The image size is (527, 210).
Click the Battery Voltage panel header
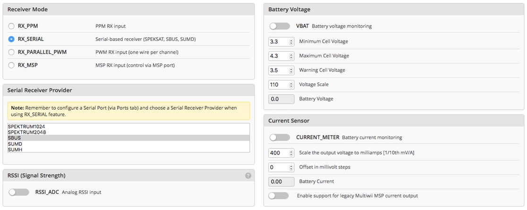pyautogui.click(x=393, y=9)
